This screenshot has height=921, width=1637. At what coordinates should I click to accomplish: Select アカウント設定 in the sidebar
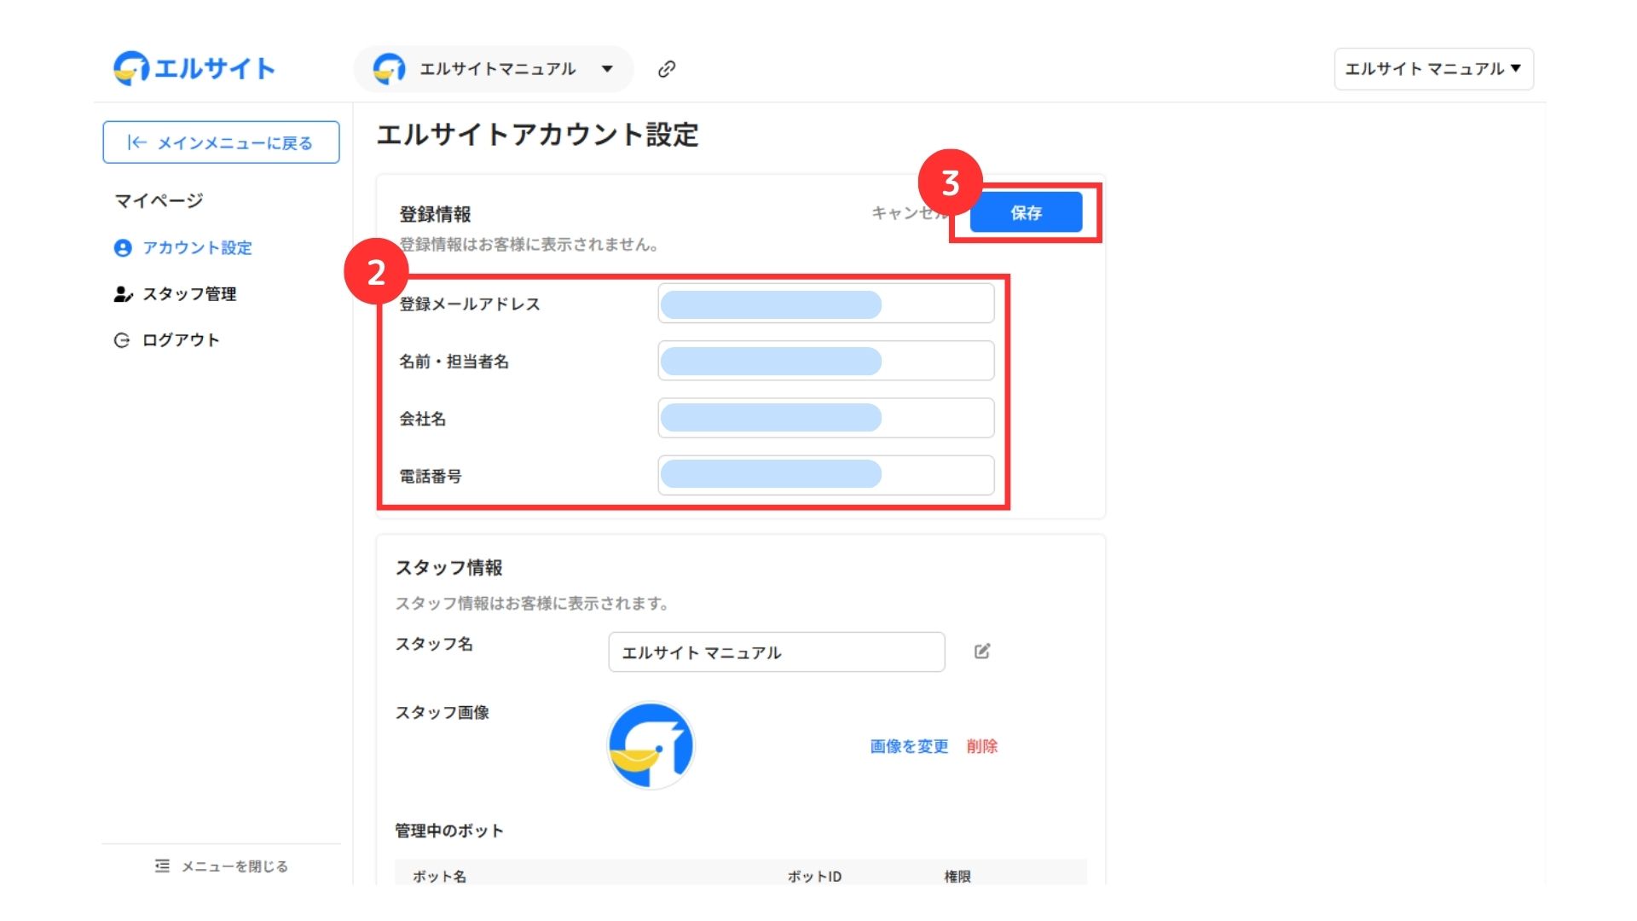click(197, 248)
